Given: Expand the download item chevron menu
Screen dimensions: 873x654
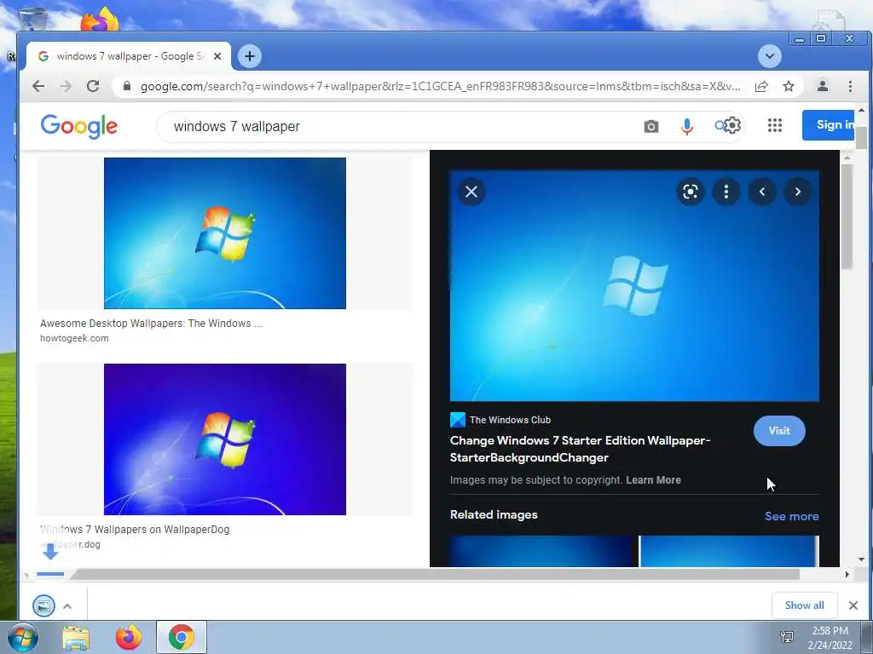Looking at the screenshot, I should click(67, 606).
